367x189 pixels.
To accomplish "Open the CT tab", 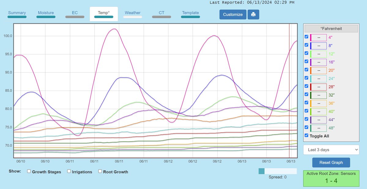I will (161, 13).
